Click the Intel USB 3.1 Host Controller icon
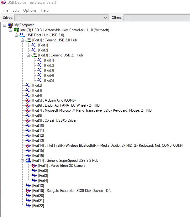Image resolution: width=190 pixels, height=217 pixels. (x=16, y=30)
